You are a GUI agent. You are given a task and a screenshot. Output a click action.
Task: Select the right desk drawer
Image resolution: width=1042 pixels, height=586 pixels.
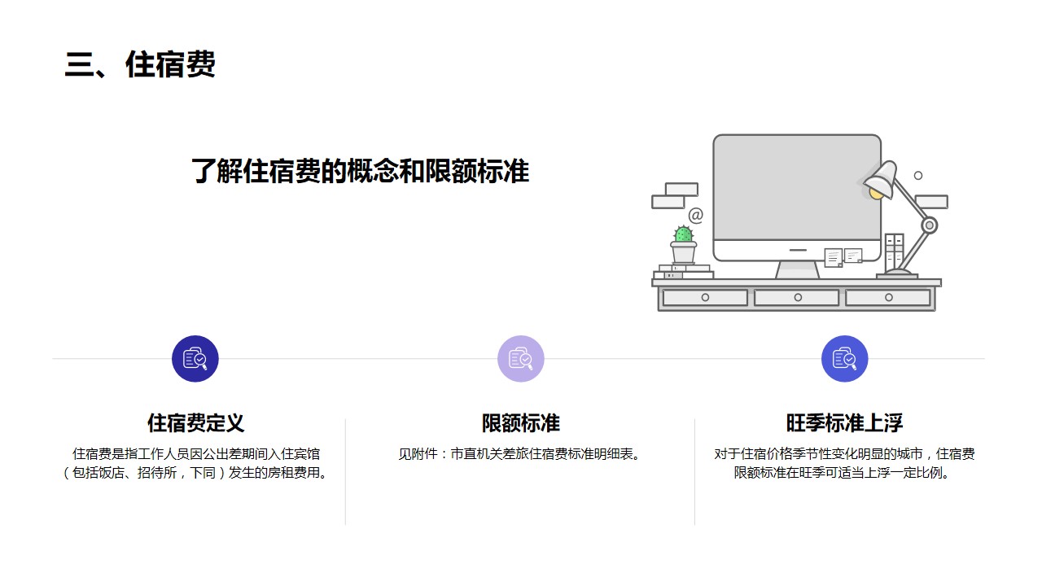(888, 298)
